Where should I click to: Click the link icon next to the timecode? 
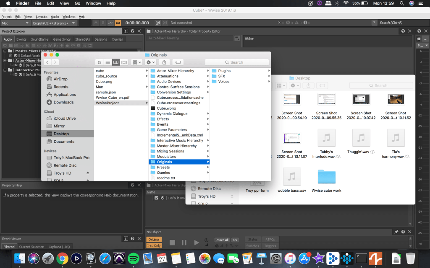click(118, 23)
